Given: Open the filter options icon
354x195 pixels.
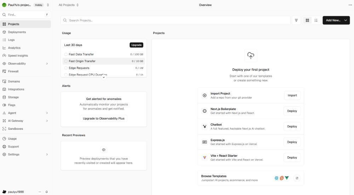Looking at the screenshot, I should (x=296, y=20).
